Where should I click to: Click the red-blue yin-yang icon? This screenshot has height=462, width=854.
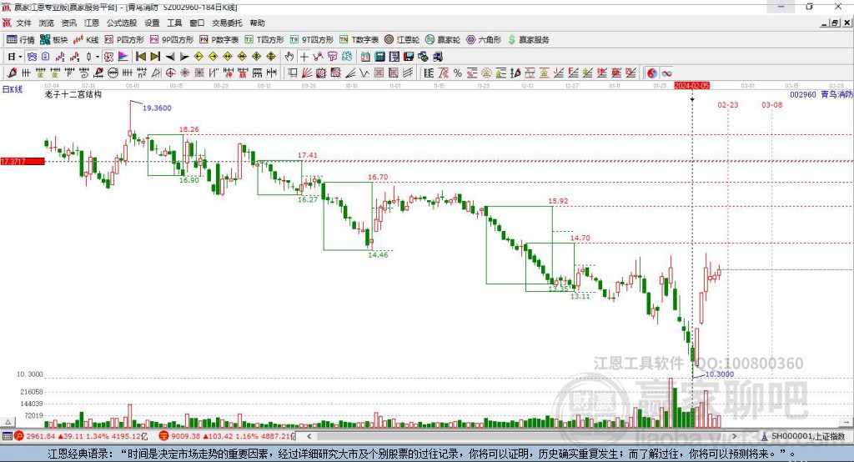(652, 73)
